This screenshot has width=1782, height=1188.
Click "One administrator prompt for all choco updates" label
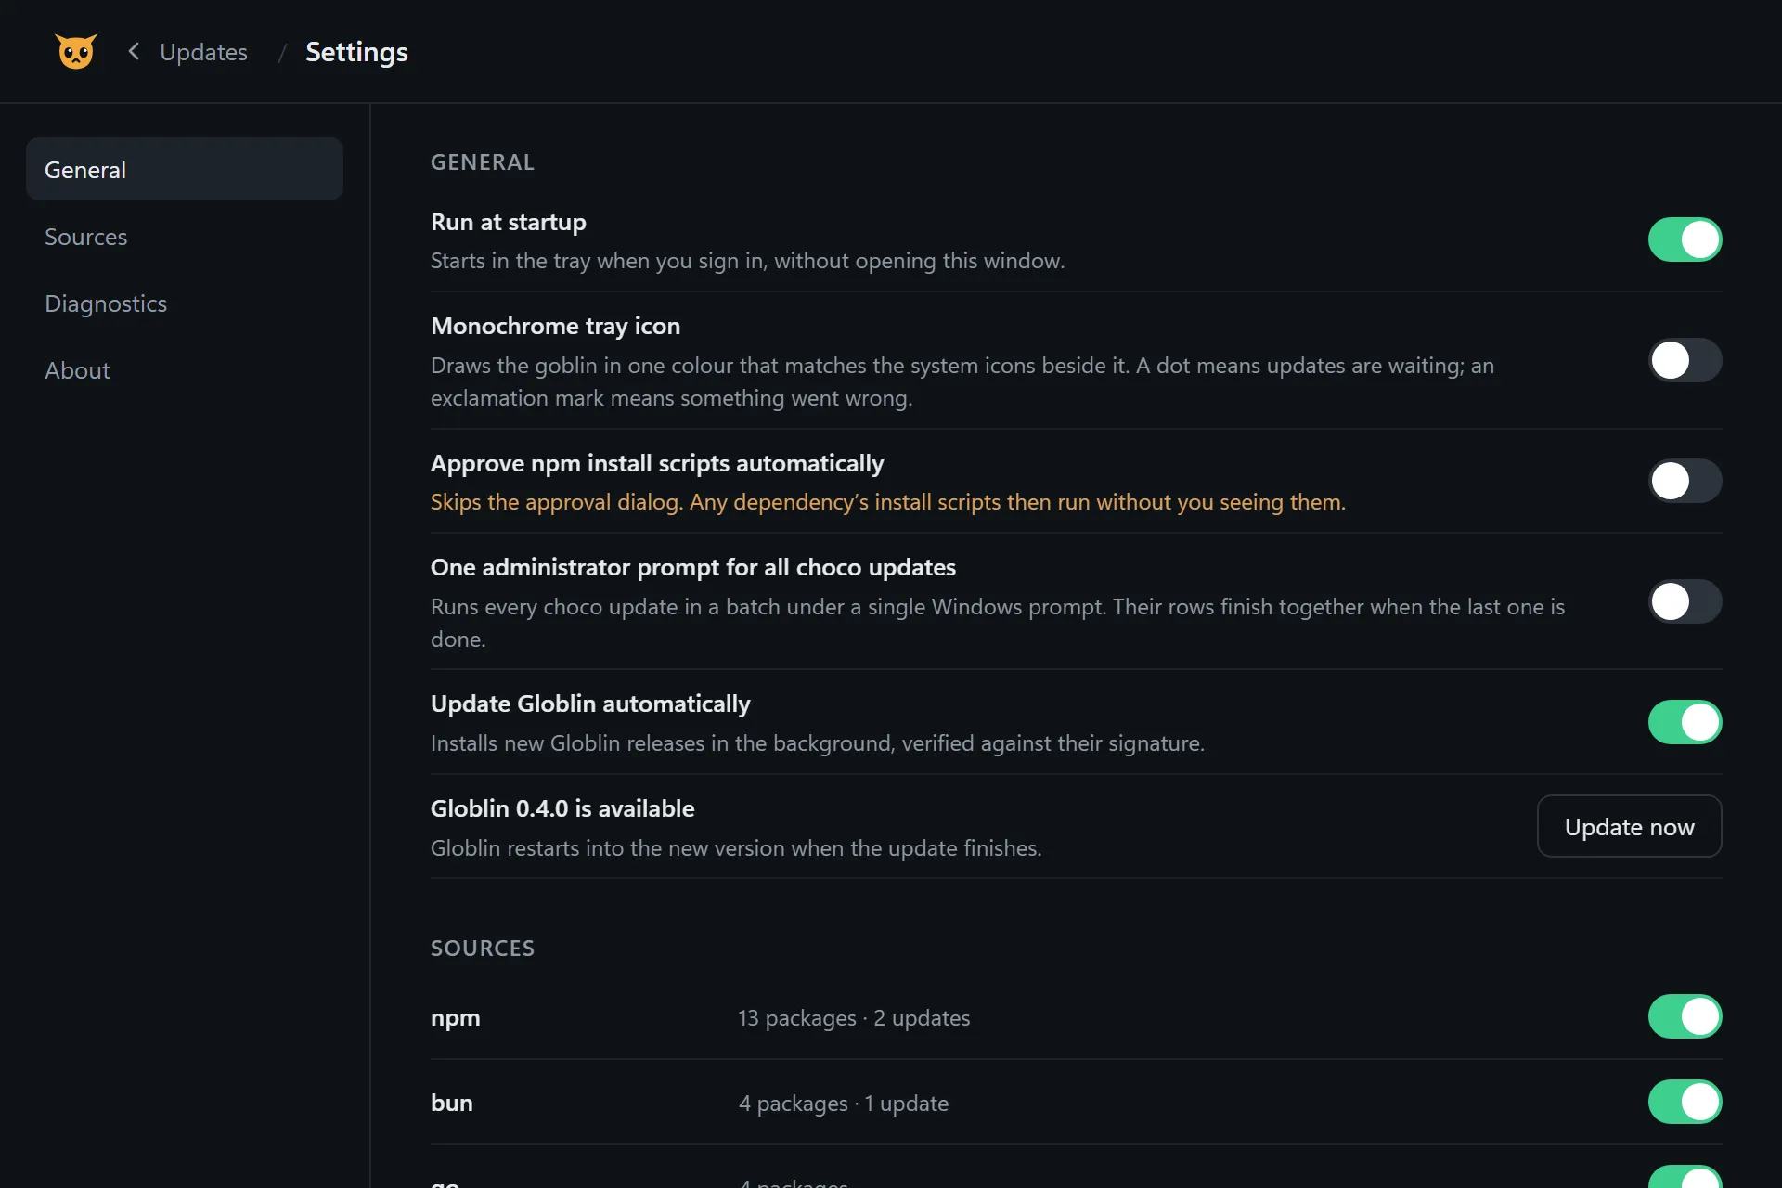pyautogui.click(x=693, y=567)
